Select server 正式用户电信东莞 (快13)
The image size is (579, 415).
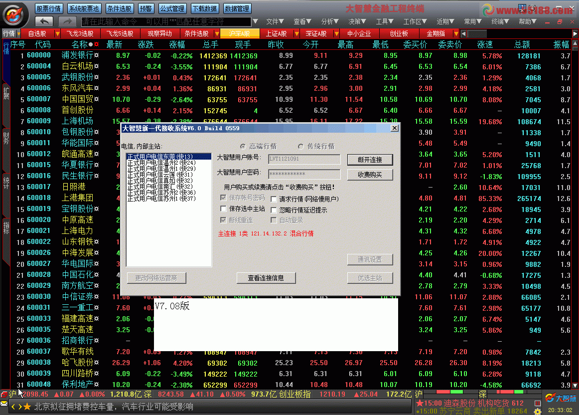coord(169,157)
